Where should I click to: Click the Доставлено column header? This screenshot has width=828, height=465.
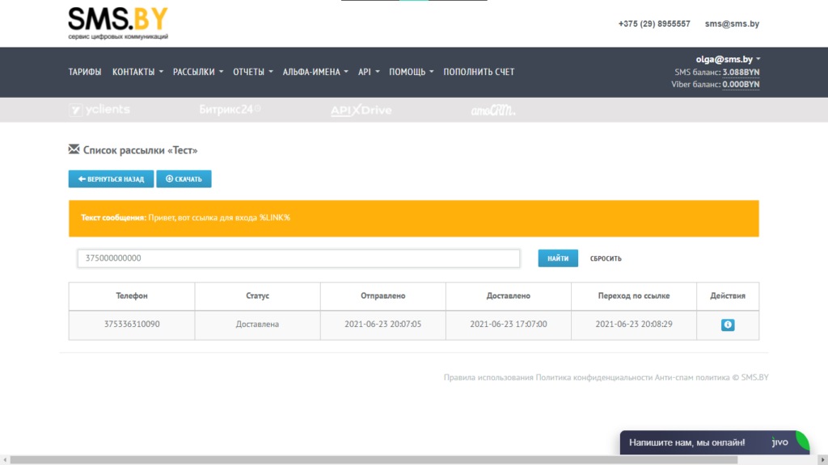point(508,295)
